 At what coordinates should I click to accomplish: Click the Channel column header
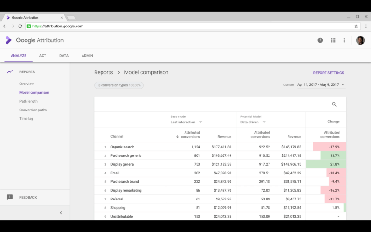pyautogui.click(x=117, y=136)
